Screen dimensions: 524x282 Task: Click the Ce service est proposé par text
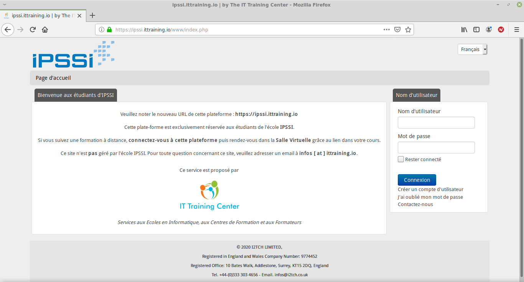click(209, 170)
